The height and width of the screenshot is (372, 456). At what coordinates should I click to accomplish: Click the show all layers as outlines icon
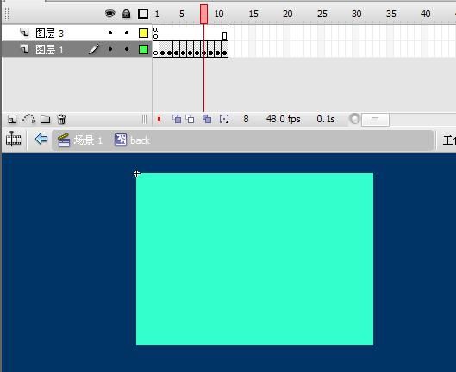pos(143,14)
